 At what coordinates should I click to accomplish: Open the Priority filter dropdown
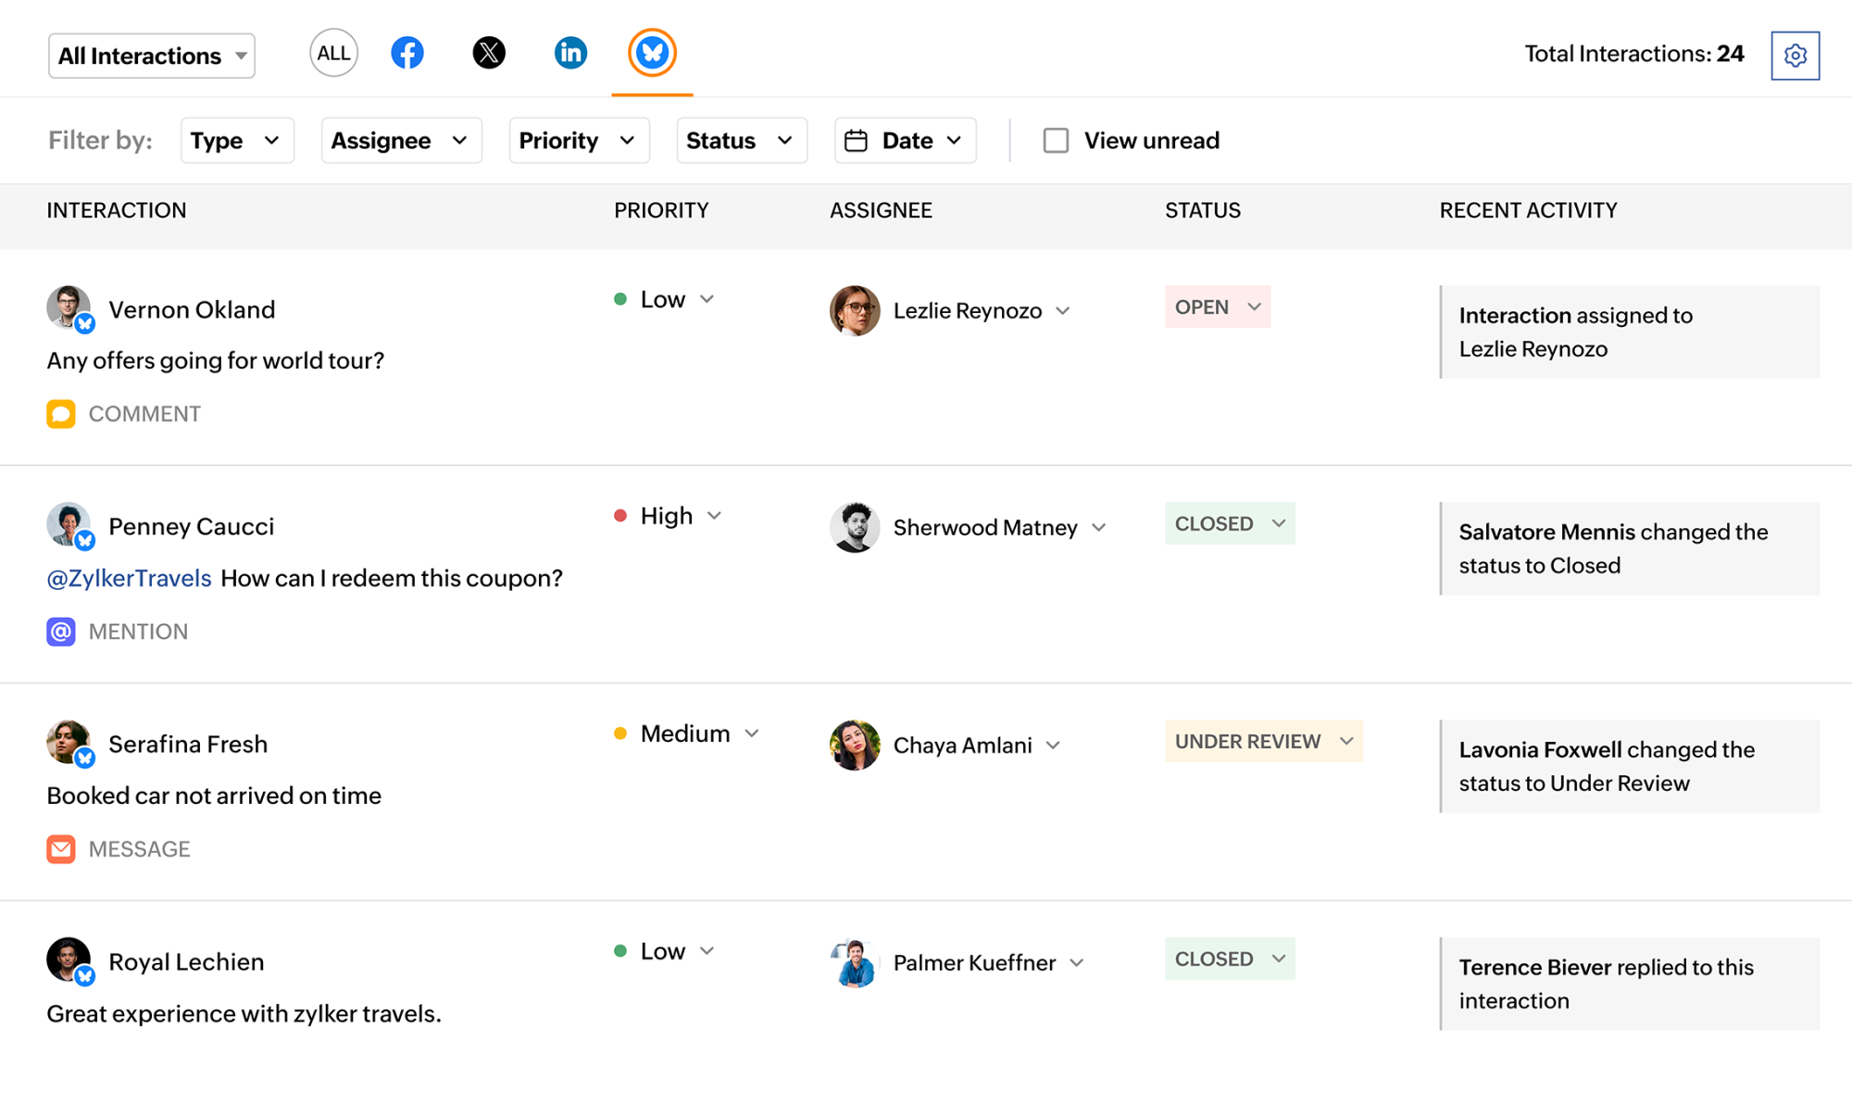578,140
